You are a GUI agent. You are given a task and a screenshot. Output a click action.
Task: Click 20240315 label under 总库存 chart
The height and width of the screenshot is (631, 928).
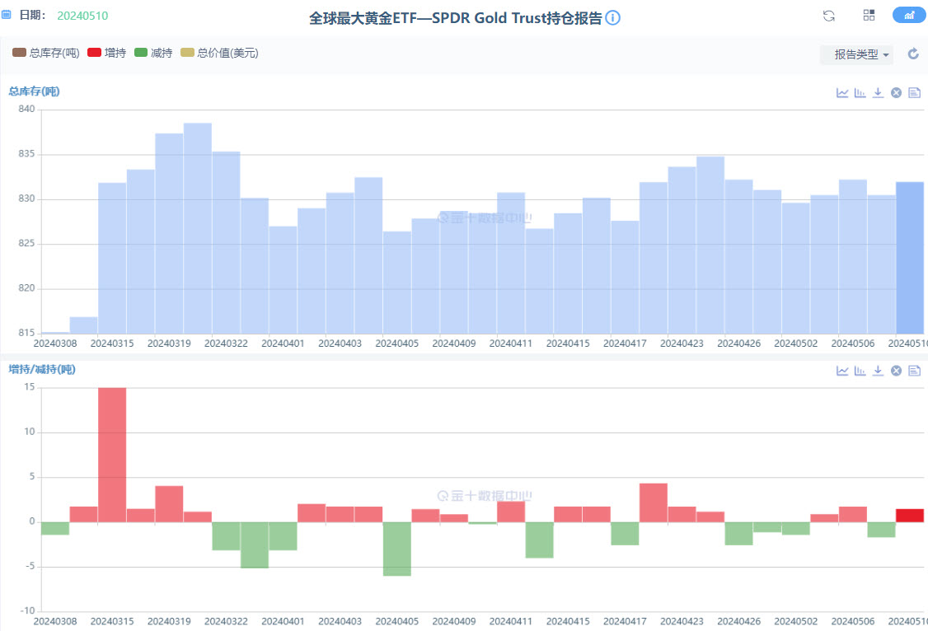(x=112, y=343)
